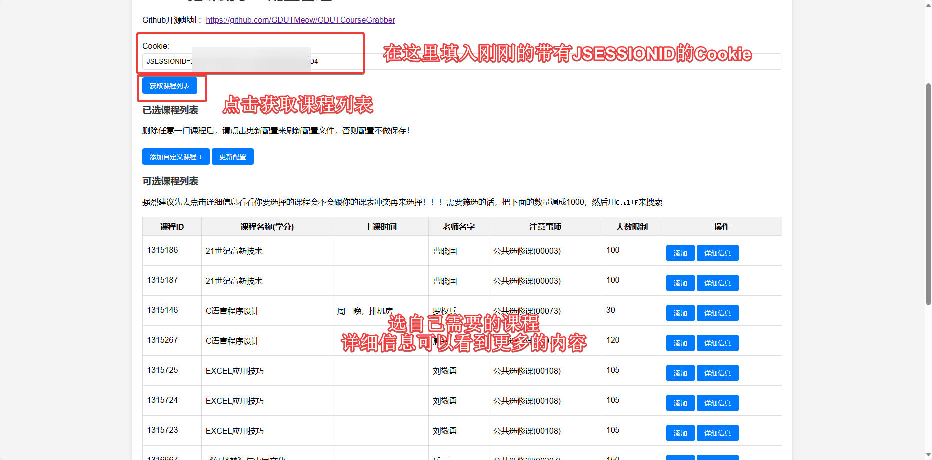
Task: View 详细信息 for course 1315267
Action: pyautogui.click(x=717, y=343)
